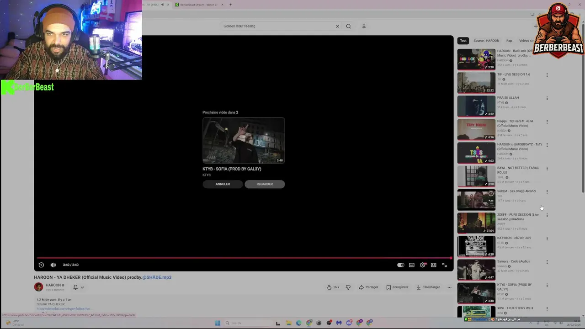
Task: Open the HAROON channel name below the video
Action: [x=53, y=285]
